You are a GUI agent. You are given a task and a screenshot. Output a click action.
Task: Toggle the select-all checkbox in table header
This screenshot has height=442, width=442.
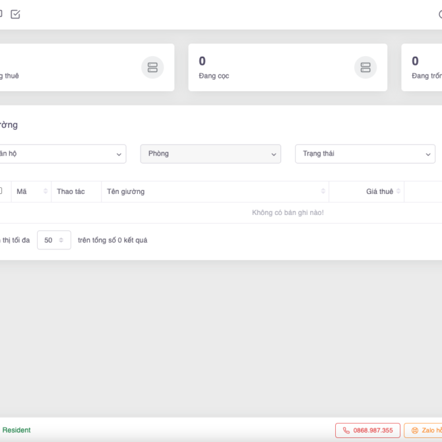1,191
